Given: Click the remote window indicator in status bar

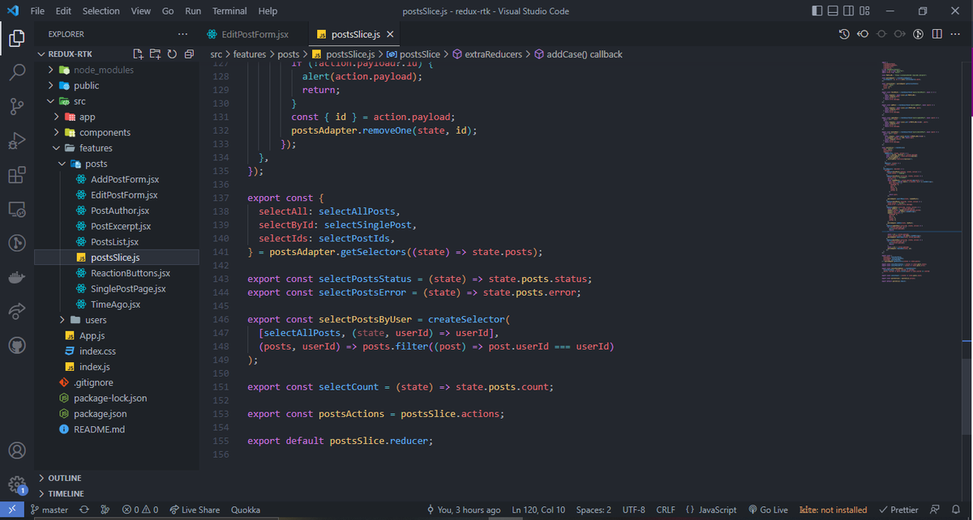Looking at the screenshot, I should 11,510.
